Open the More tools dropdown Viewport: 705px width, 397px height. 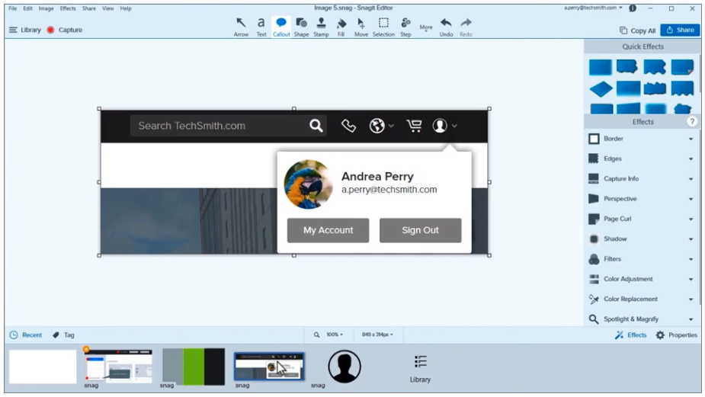pyautogui.click(x=426, y=28)
